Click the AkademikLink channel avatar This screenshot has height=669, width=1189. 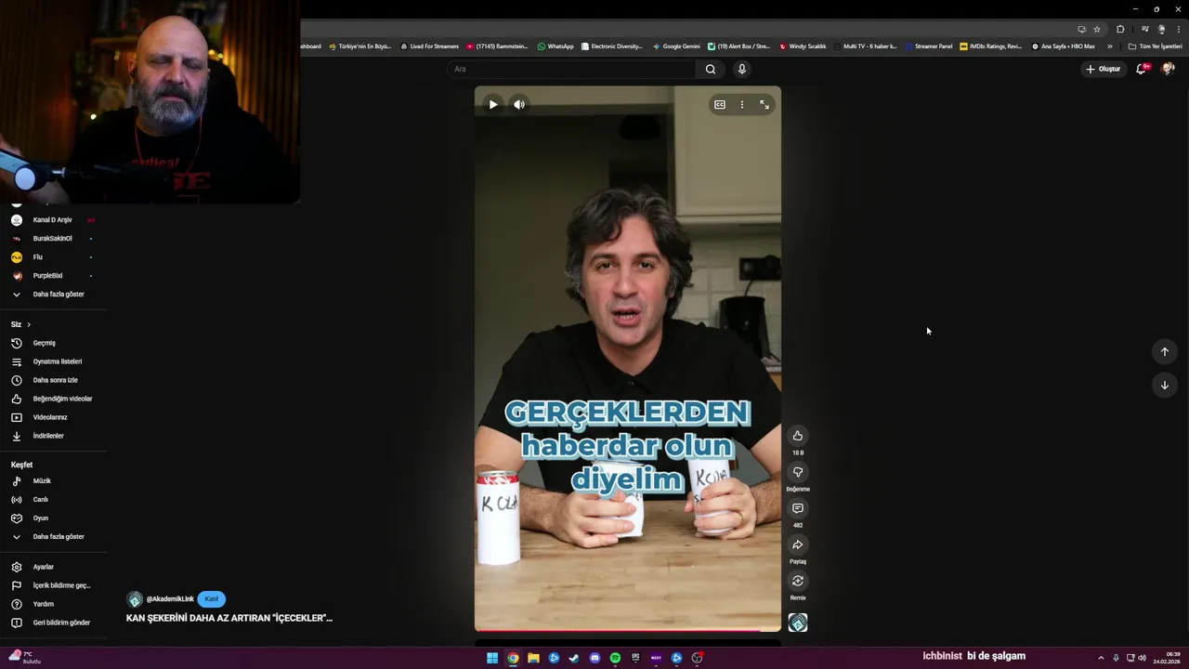pyautogui.click(x=135, y=599)
